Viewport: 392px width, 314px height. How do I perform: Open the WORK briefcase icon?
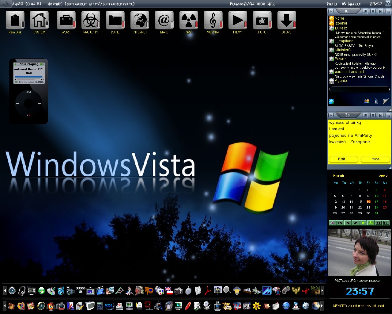point(66,20)
